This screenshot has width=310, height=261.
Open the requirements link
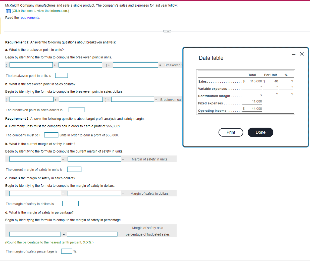click(29, 18)
